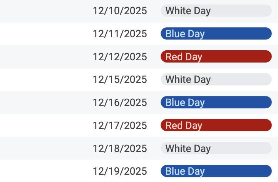
Task: Select the 12/16/2025 date cell
Action: click(x=120, y=103)
